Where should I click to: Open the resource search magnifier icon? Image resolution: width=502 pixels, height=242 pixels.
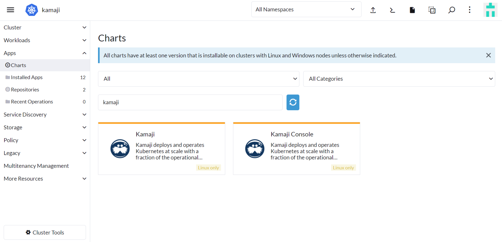click(452, 10)
